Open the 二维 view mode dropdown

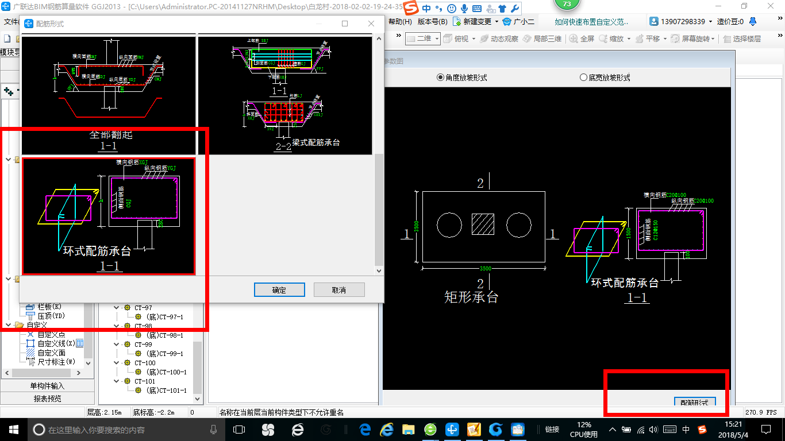422,38
